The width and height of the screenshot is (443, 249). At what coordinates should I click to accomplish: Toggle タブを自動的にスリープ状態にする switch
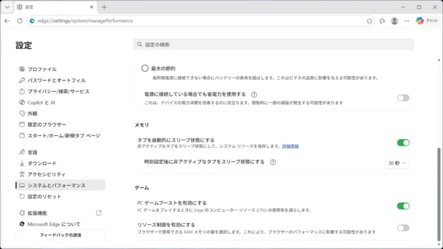(x=403, y=143)
